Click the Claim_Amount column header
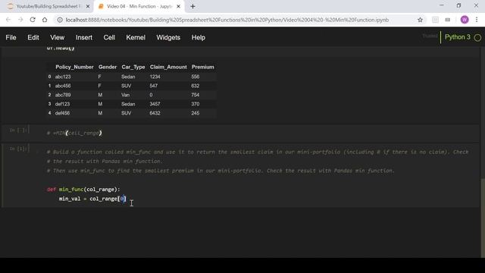The image size is (485, 273). [168, 67]
